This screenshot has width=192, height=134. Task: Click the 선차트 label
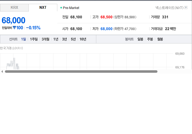[x=13, y=39]
